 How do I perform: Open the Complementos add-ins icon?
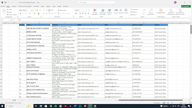tap(161, 10)
